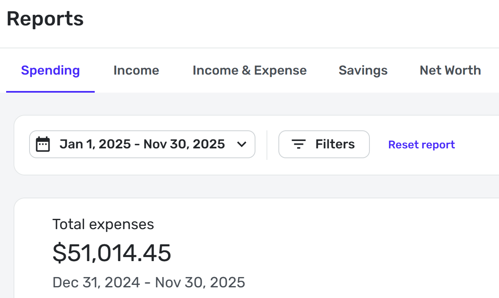Click the calendar icon in date selector
This screenshot has height=298, width=499.
43,144
